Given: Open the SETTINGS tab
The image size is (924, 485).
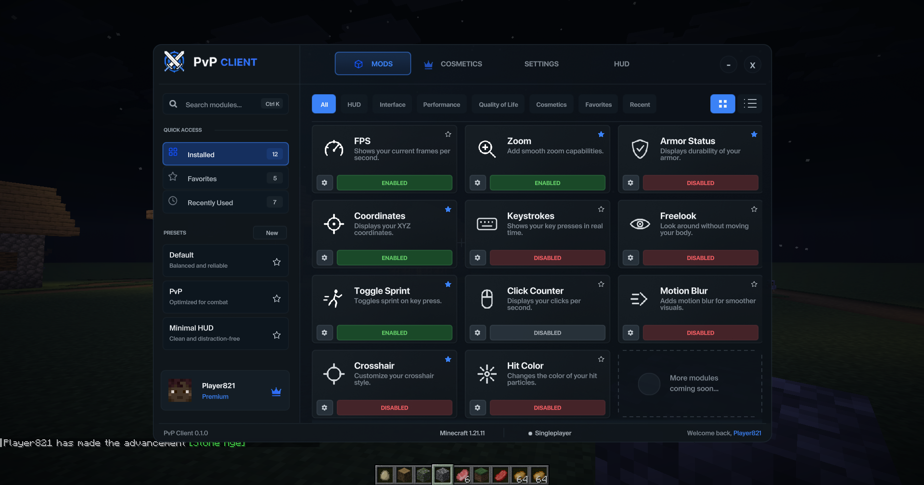Looking at the screenshot, I should [541, 64].
